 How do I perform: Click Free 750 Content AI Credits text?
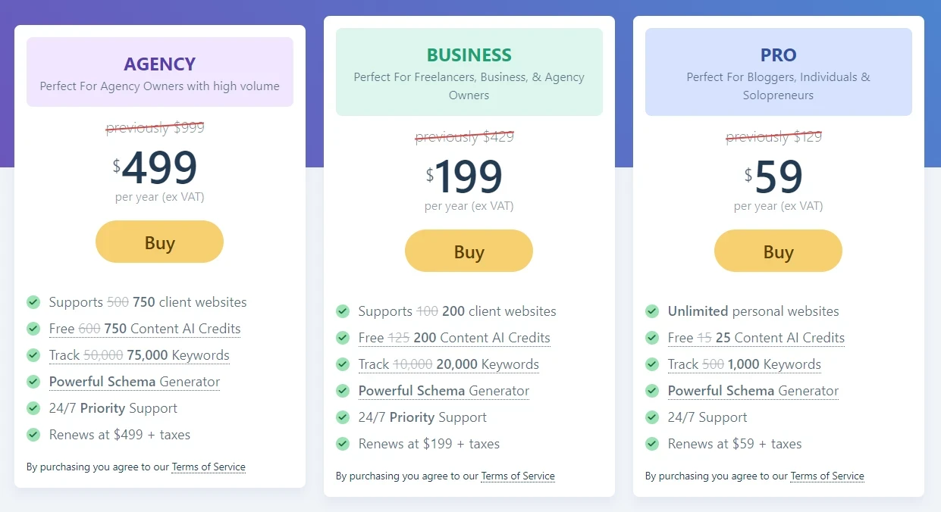[145, 329]
